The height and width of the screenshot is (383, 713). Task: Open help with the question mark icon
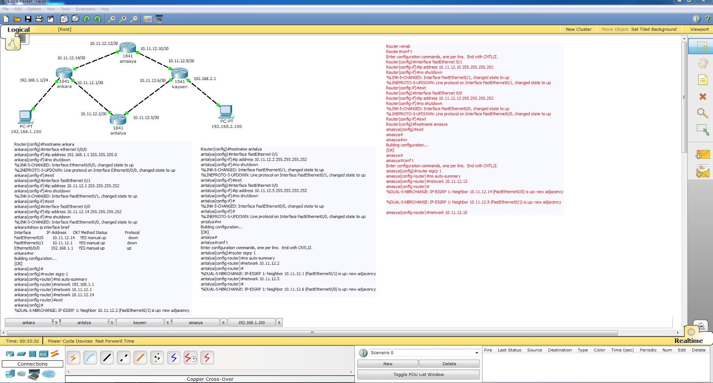[x=707, y=19]
